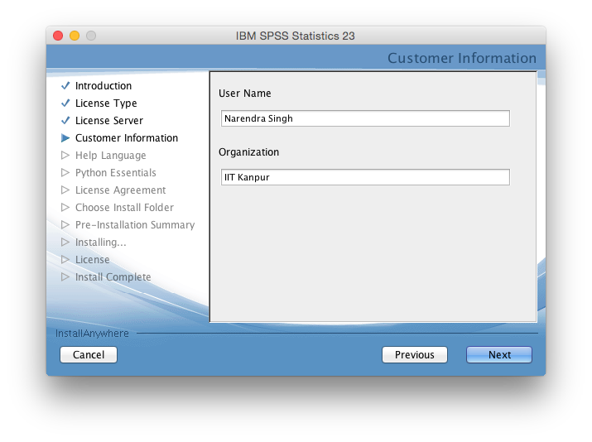Click the arrow beside Pre-Installation Summary

coord(65,225)
